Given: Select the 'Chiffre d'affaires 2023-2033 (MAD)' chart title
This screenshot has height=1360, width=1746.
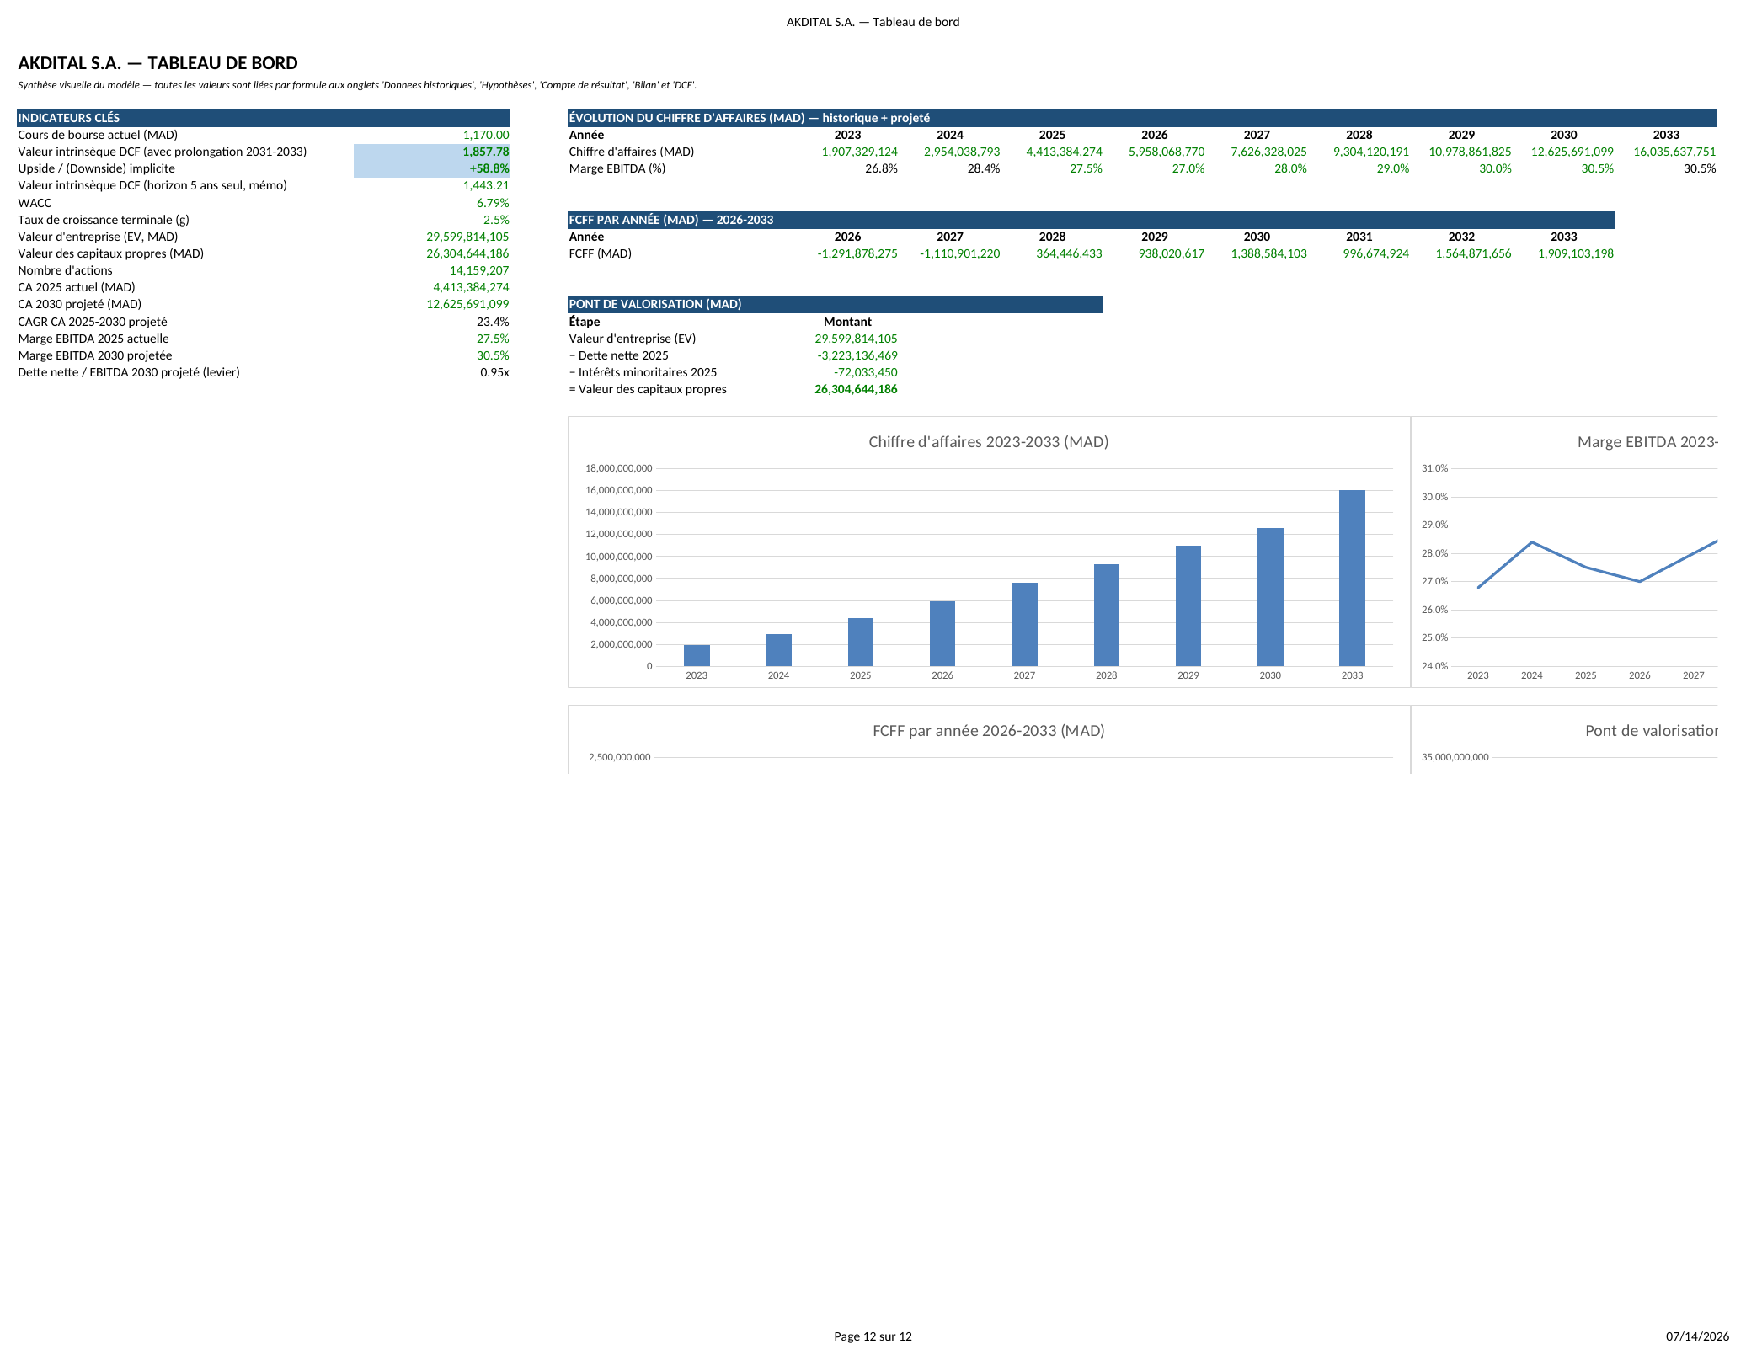Looking at the screenshot, I should click(x=988, y=442).
